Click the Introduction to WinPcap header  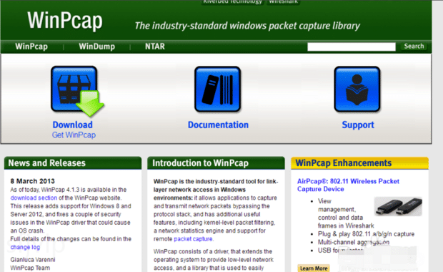click(216, 163)
